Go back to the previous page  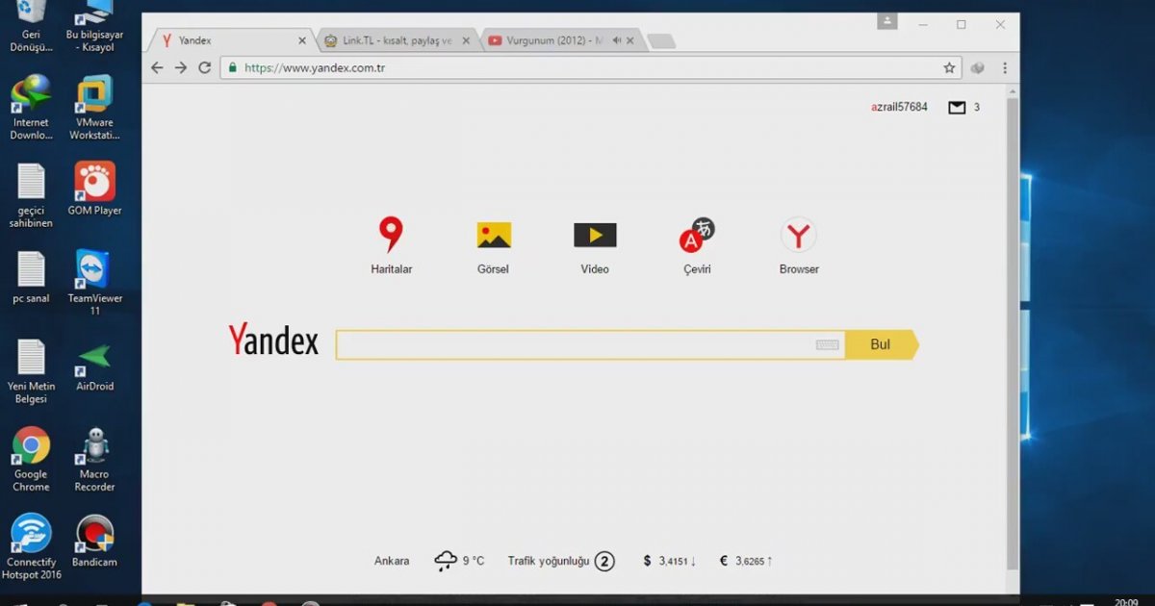[158, 68]
